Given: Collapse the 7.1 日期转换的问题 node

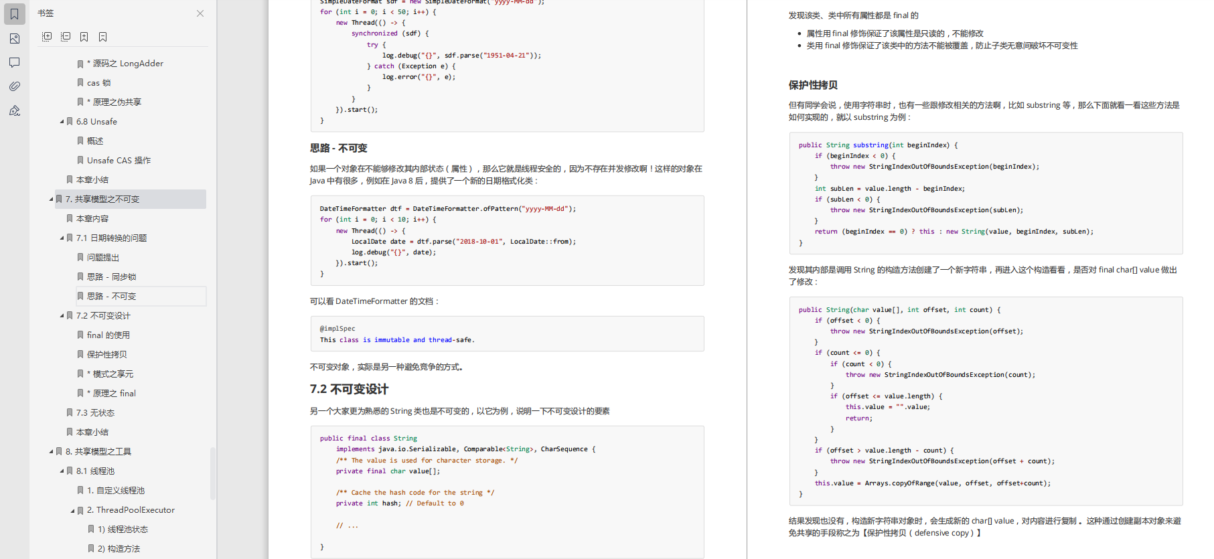Looking at the screenshot, I should click(x=62, y=238).
